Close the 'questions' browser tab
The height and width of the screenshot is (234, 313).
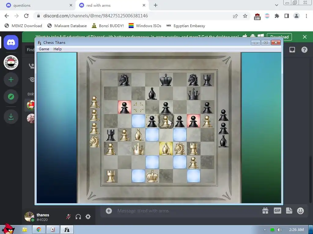71,5
